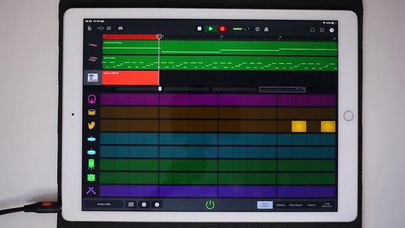This screenshot has width=405, height=228.
Task: Switch to the Loop Start/End tab
Action: point(327,205)
